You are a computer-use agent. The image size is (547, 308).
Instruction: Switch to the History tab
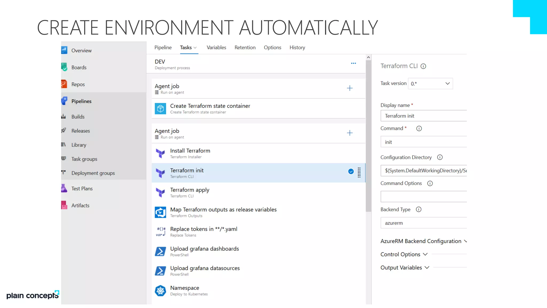pos(297,47)
